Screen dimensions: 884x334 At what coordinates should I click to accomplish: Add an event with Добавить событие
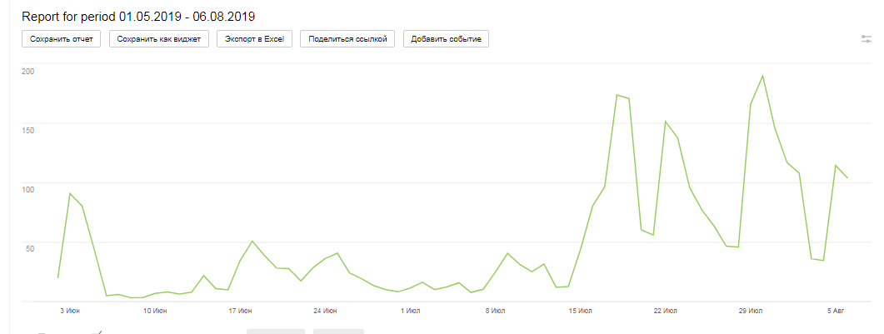446,39
